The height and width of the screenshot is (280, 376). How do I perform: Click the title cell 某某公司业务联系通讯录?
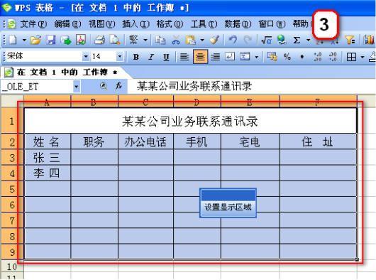point(190,121)
